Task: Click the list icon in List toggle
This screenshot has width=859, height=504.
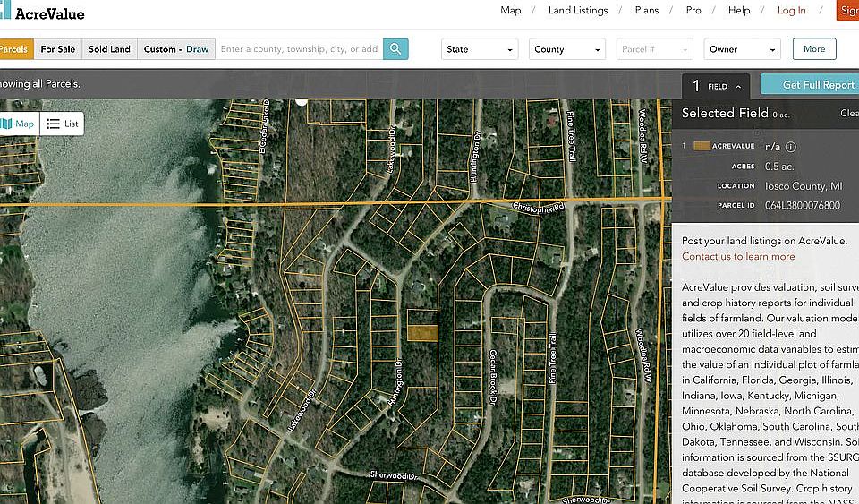Action: [x=53, y=124]
